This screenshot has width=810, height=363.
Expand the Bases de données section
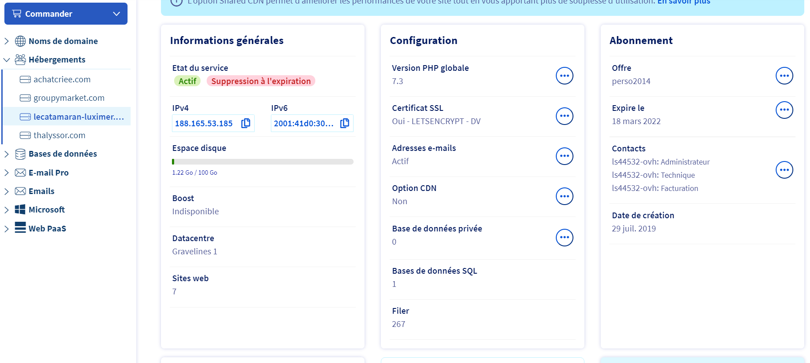pyautogui.click(x=7, y=154)
